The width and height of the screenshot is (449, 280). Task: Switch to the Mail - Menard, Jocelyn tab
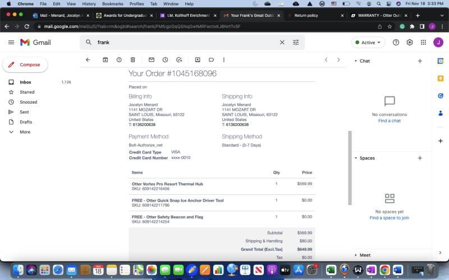61,16
